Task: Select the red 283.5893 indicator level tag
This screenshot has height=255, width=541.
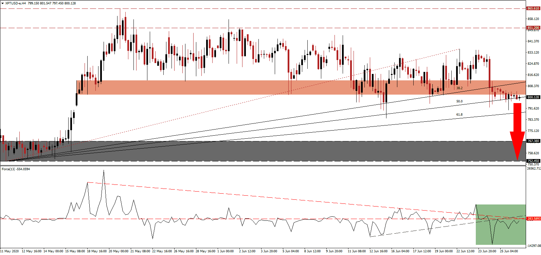Action: (x=533, y=219)
